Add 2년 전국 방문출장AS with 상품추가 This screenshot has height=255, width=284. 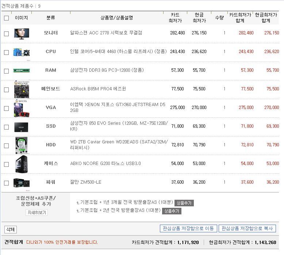(x=172, y=211)
